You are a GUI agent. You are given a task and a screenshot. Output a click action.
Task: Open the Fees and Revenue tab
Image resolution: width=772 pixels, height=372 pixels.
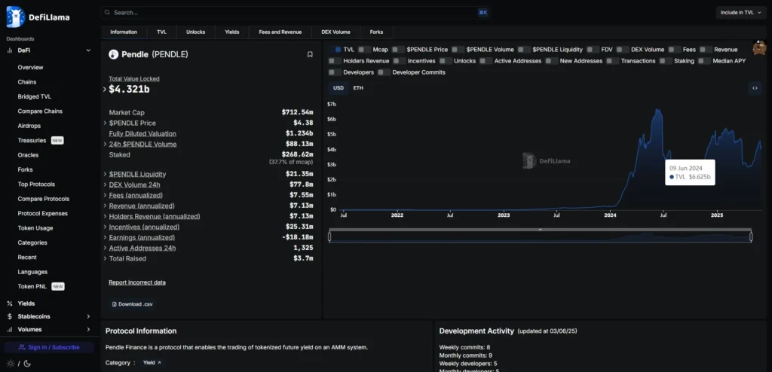(280, 32)
